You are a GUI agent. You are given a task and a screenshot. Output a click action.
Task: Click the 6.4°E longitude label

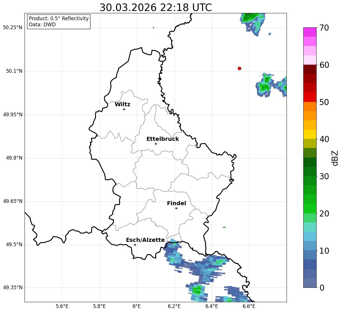point(211,306)
